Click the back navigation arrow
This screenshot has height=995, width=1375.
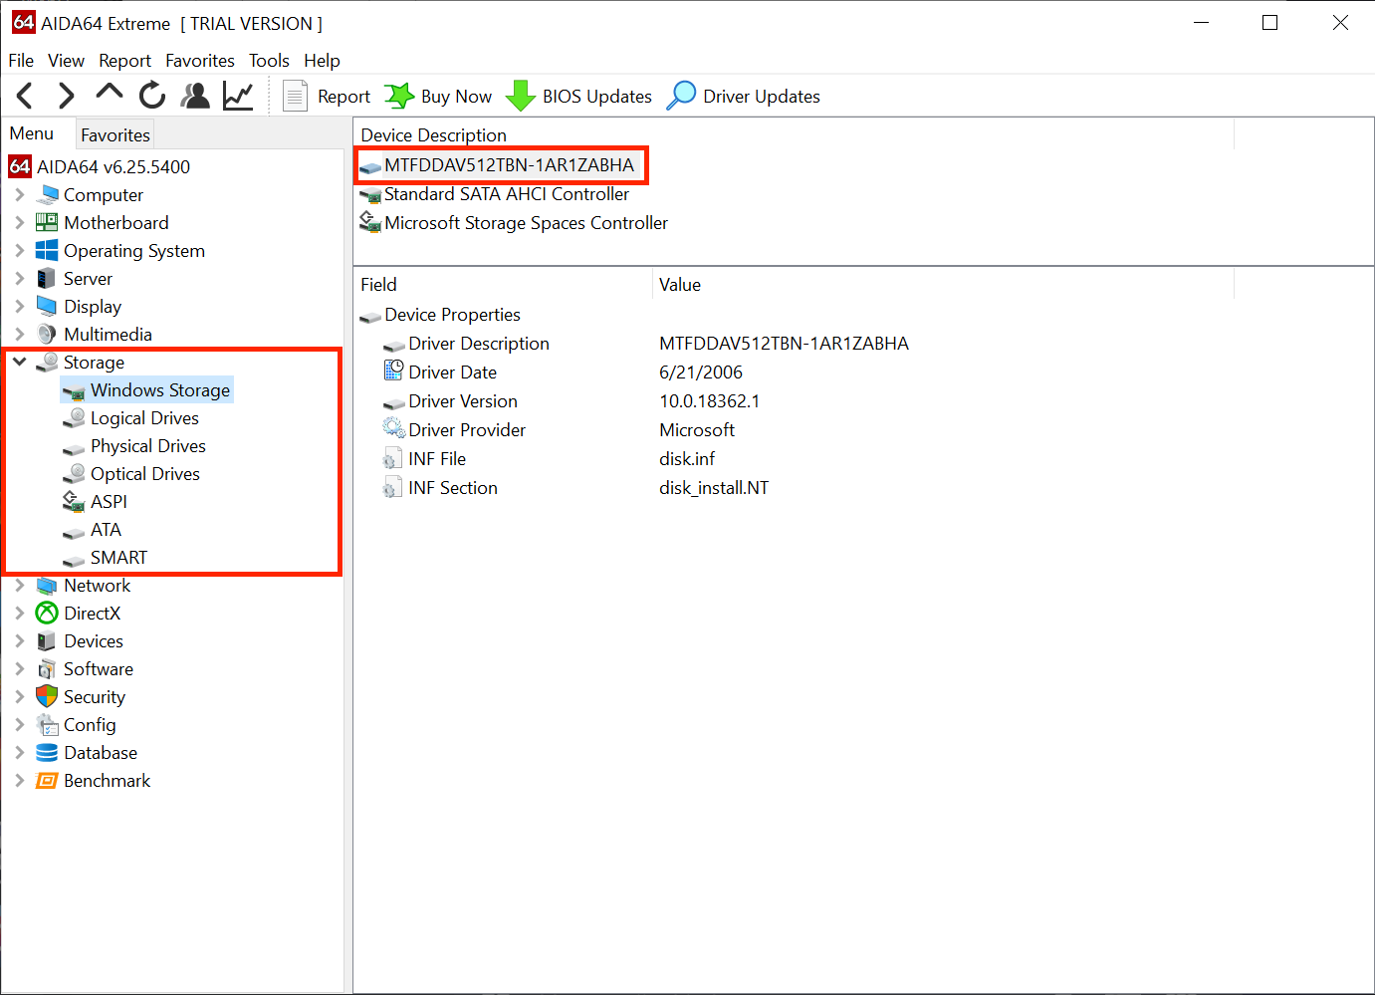click(25, 96)
